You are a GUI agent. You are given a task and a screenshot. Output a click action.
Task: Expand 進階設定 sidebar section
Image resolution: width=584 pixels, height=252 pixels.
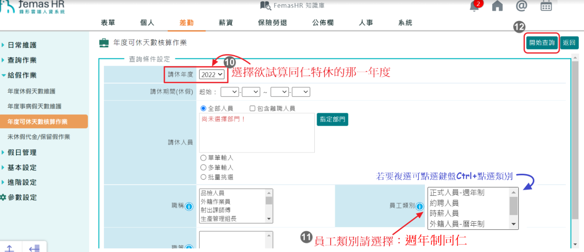coord(22,182)
